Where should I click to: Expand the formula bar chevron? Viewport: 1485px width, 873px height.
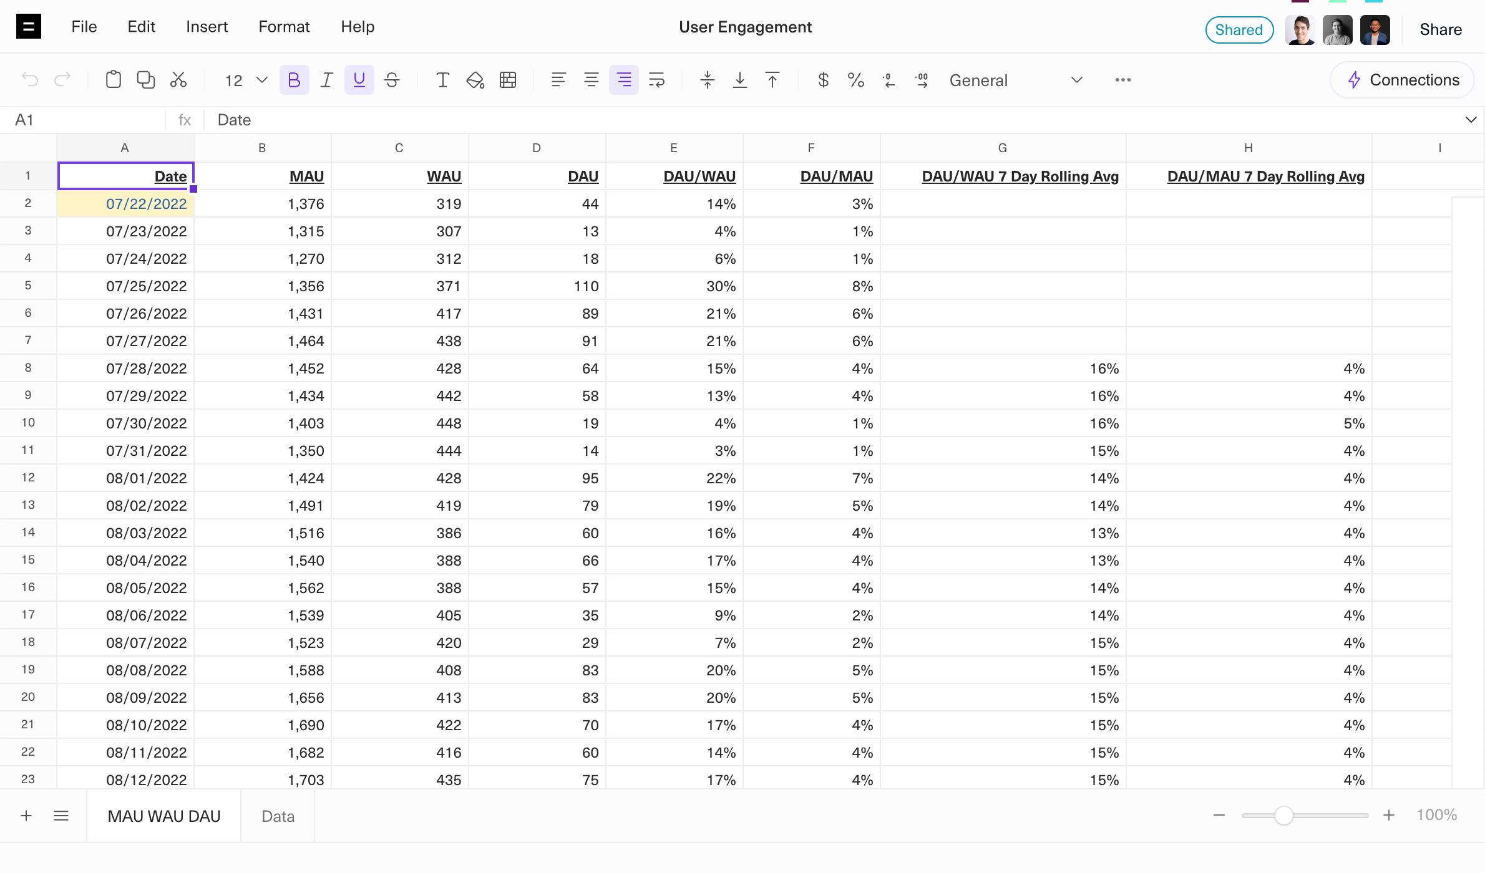point(1471,120)
